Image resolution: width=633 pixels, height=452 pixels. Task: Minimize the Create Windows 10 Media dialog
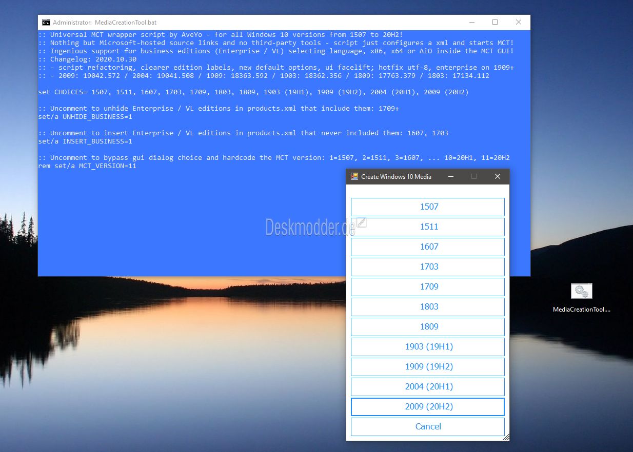[x=451, y=176]
